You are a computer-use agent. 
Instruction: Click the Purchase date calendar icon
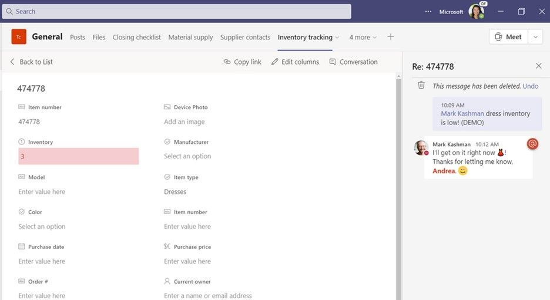pyautogui.click(x=21, y=247)
